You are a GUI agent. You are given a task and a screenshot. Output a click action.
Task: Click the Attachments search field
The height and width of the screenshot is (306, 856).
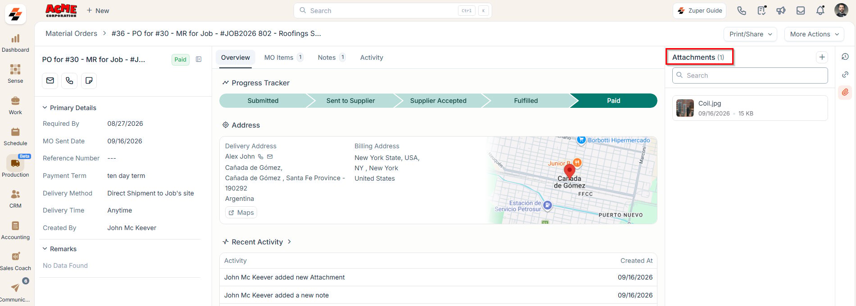pyautogui.click(x=750, y=75)
